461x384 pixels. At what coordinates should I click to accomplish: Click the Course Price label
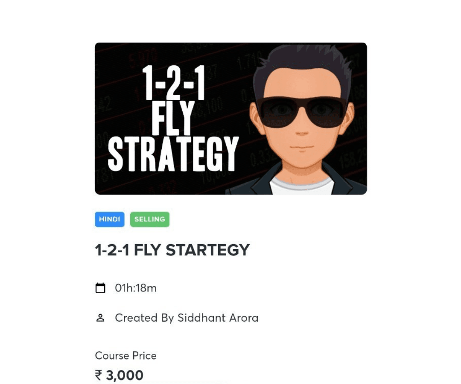[125, 355]
